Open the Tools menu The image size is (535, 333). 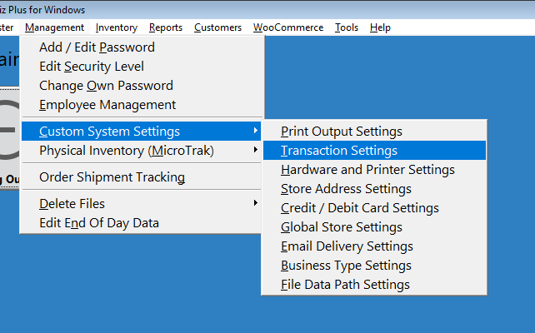point(347,27)
